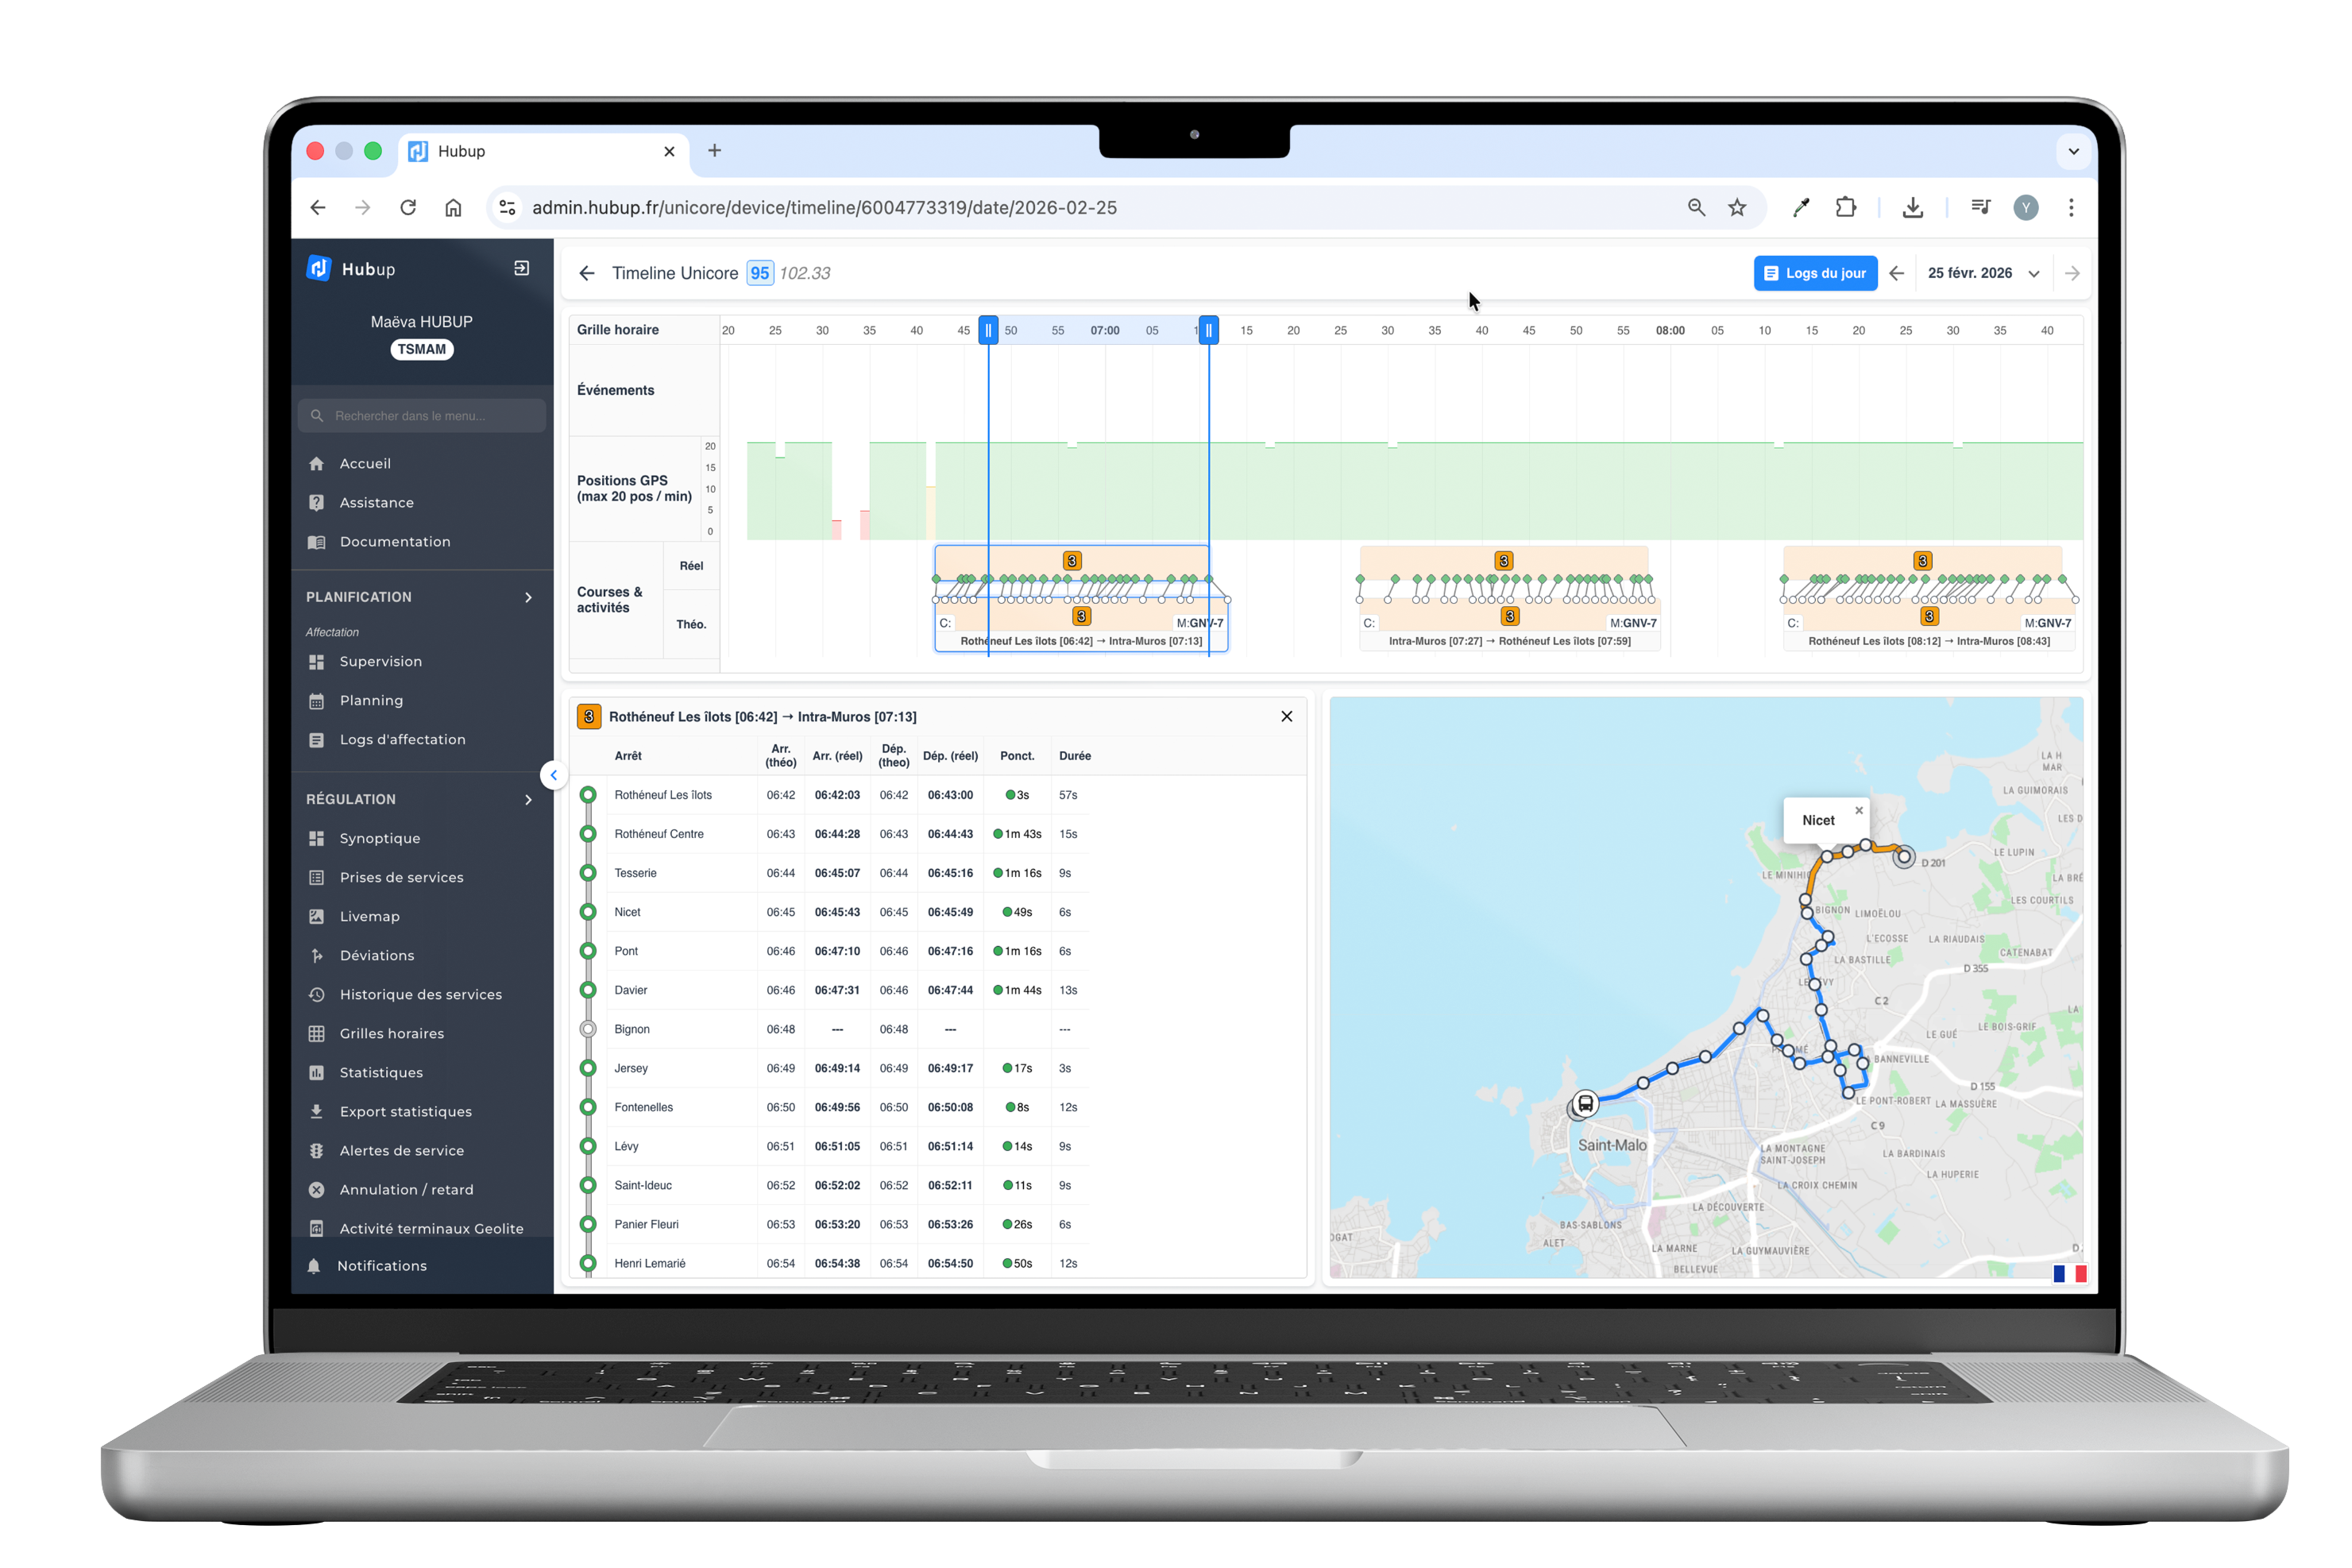This screenshot has height=1568, width=2352.
Task: Click the sidebar logout icon beside Hubup
Action: click(521, 268)
